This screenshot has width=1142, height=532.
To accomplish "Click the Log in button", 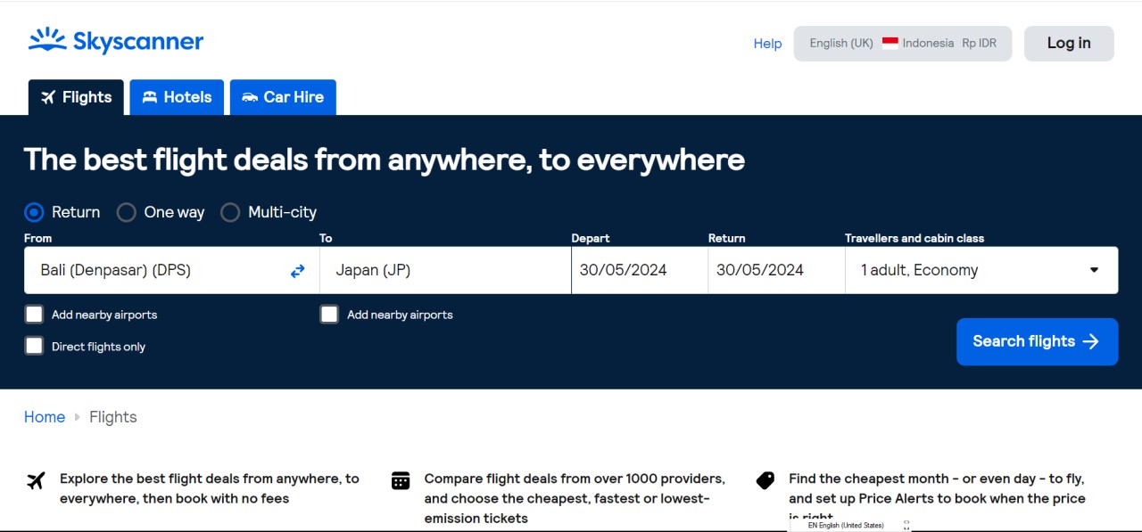I will point(1069,44).
